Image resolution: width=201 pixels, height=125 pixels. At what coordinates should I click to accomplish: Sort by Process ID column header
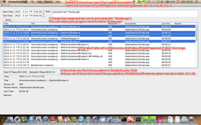pos(116,23)
